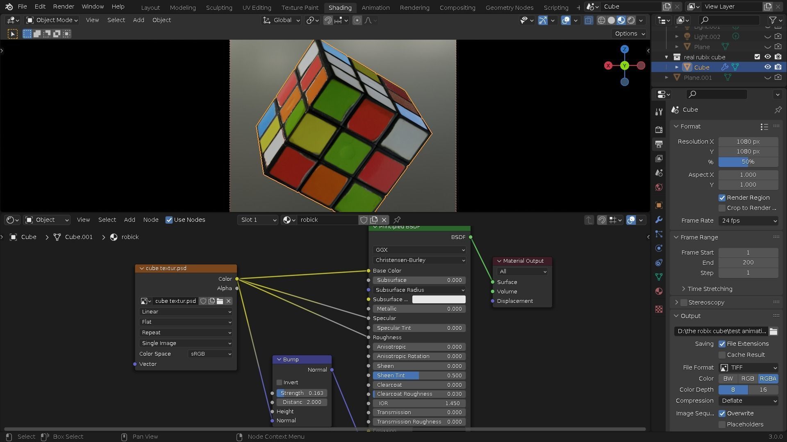
Task: Disable the Use Nodes checkbox
Action: click(169, 220)
